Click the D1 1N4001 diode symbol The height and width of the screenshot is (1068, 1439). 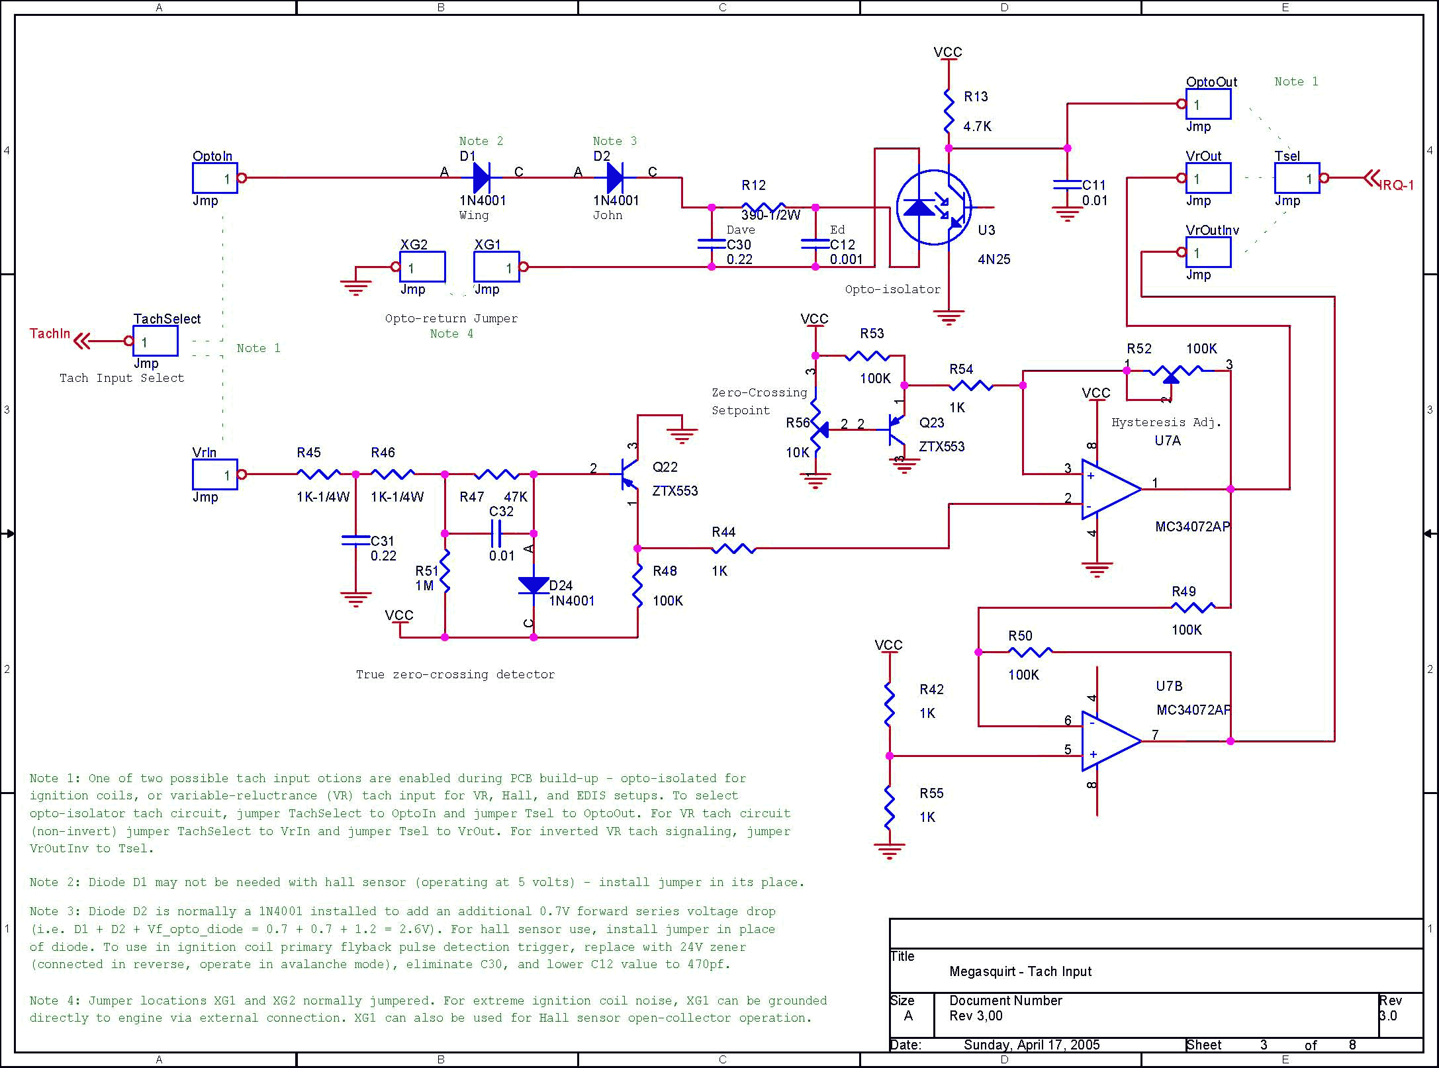(482, 177)
